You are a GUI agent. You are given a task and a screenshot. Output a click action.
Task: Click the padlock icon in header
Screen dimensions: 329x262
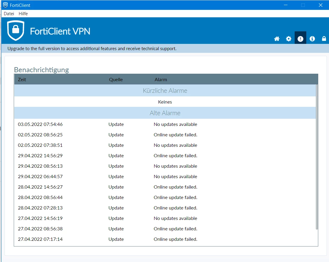point(324,38)
